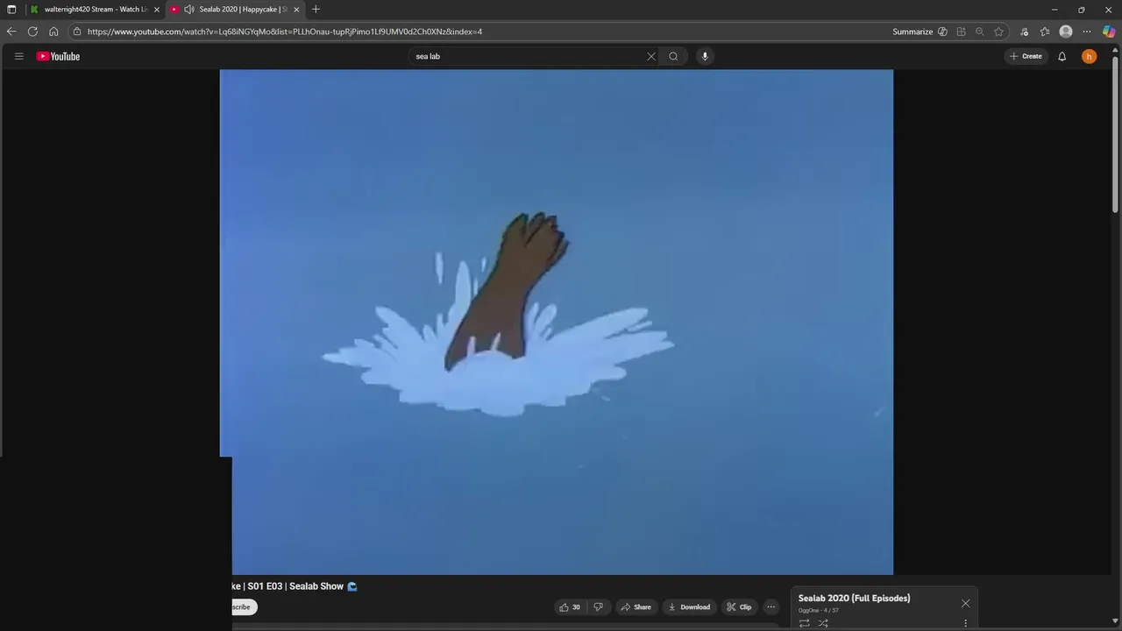
Task: Open more actions ellipsis beside Clip
Action: [x=771, y=606]
